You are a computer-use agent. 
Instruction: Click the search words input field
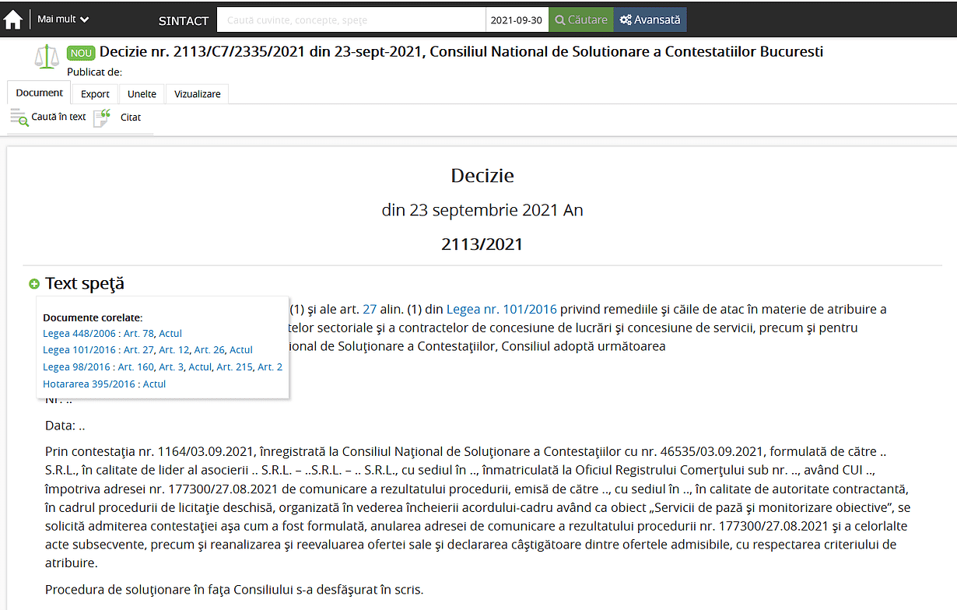click(x=350, y=20)
